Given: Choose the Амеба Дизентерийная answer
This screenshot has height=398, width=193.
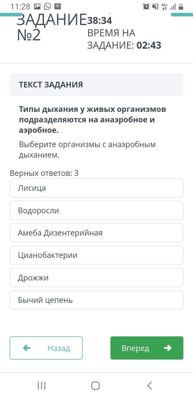Looking at the screenshot, I should [x=96, y=233].
